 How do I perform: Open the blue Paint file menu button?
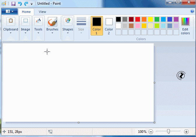click(x=9, y=12)
